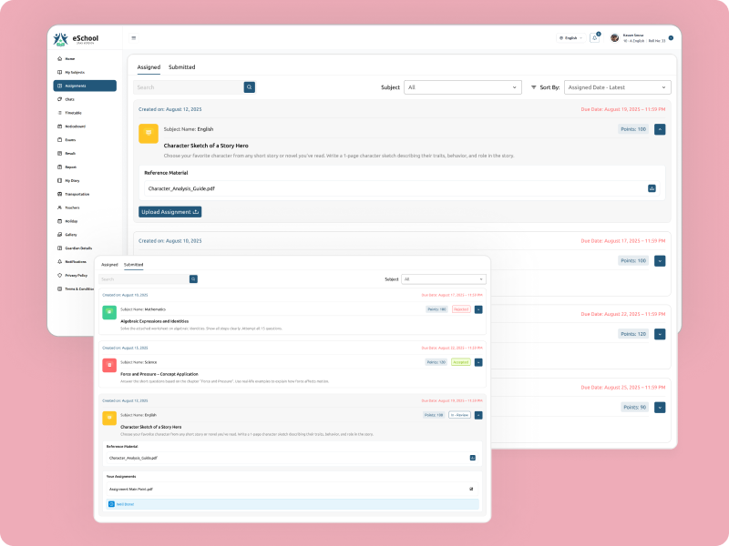Open the notifications bell in the header
Viewport: 729px width, 546px height.
[x=594, y=38]
